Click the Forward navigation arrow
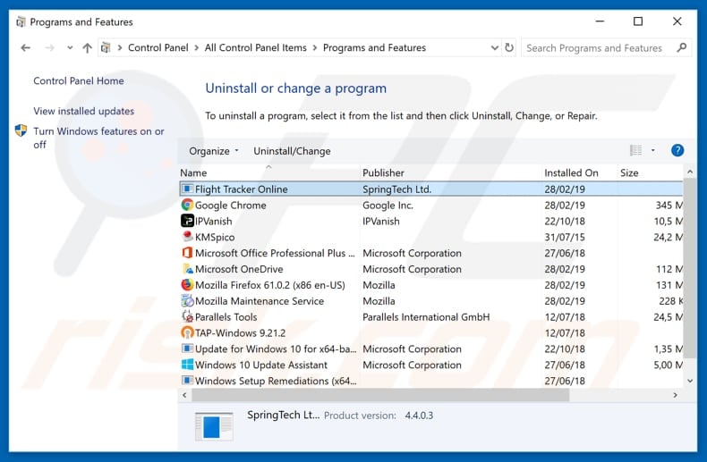Screen dimensions: 707x462 click(49, 47)
